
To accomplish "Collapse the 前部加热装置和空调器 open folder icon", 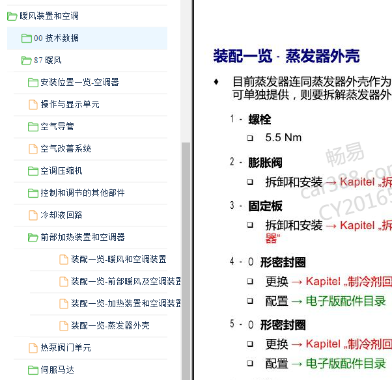I will (33, 238).
